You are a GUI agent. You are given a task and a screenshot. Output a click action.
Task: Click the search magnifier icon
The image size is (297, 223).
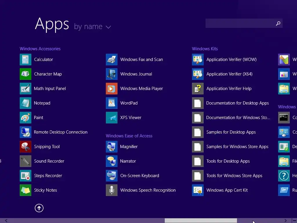click(x=278, y=23)
